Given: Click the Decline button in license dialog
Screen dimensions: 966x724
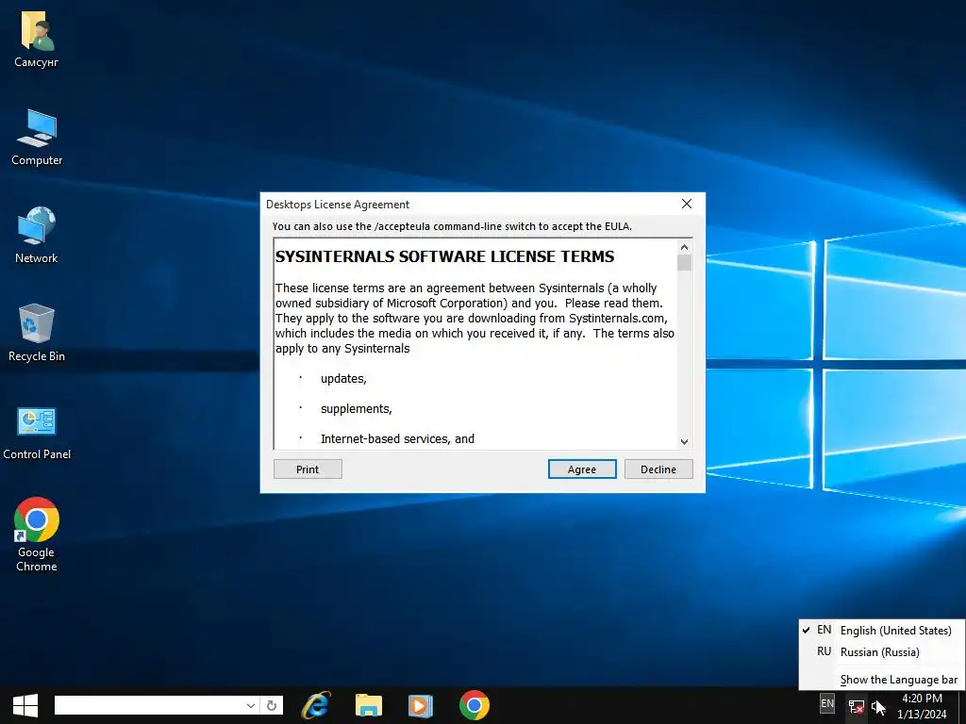Looking at the screenshot, I should pos(658,469).
